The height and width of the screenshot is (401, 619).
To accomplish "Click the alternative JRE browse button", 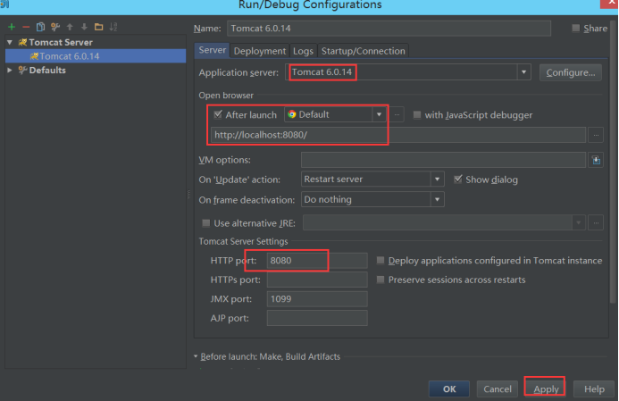I will (596, 223).
